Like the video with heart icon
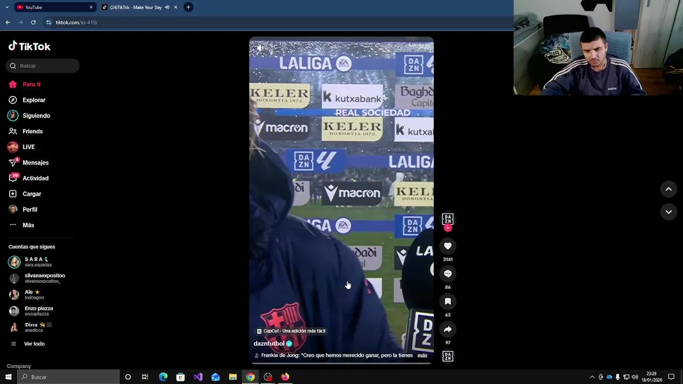The width and height of the screenshot is (683, 384). coord(448,246)
